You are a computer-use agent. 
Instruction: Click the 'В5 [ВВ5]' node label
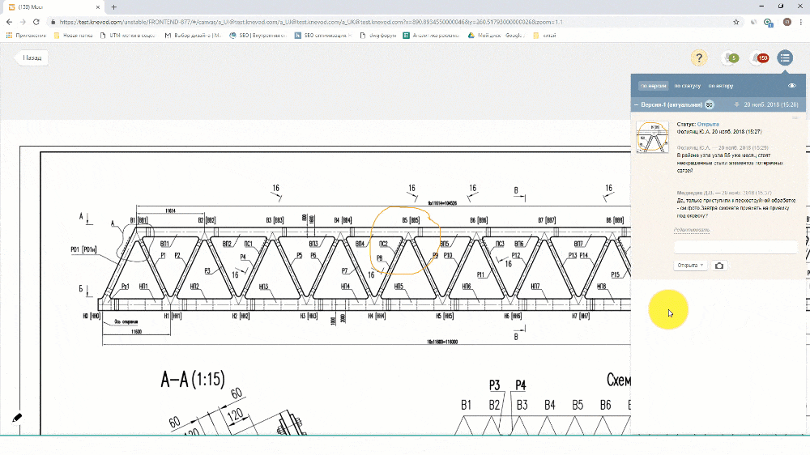click(x=411, y=220)
